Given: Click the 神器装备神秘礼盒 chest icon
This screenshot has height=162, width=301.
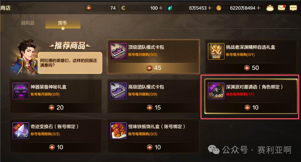Looking at the screenshot, I should pyautogui.click(x=21, y=91).
